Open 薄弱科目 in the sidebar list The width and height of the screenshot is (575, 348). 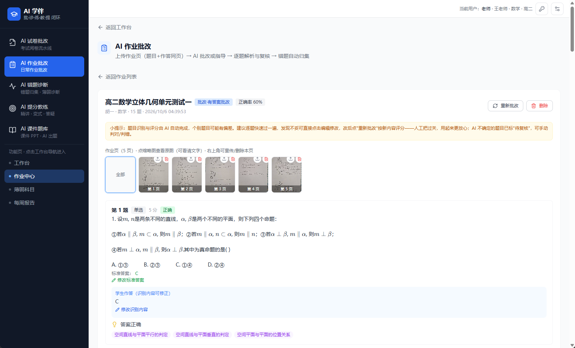coord(44,189)
